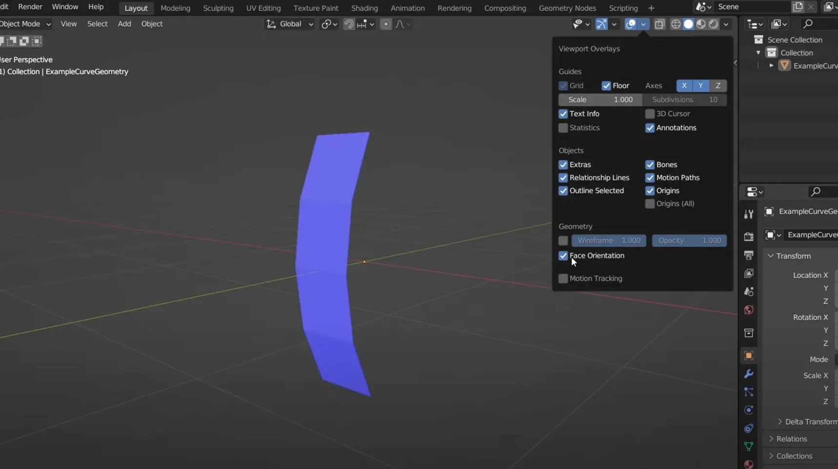The width and height of the screenshot is (838, 469).
Task: Enable the Origins (All) checkbox
Action: (x=650, y=204)
